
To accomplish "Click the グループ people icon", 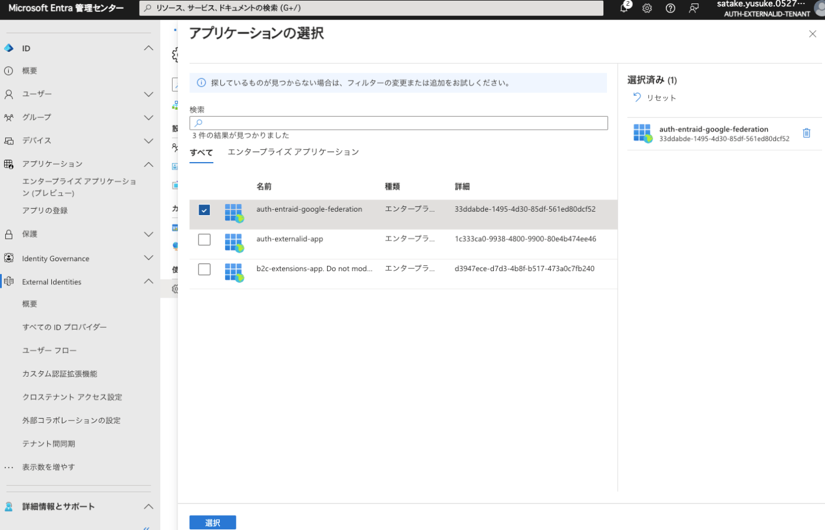I will 9,117.
